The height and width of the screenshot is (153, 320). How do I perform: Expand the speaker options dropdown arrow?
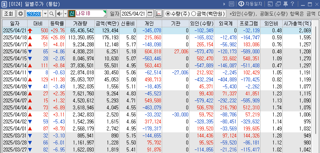point(65,14)
